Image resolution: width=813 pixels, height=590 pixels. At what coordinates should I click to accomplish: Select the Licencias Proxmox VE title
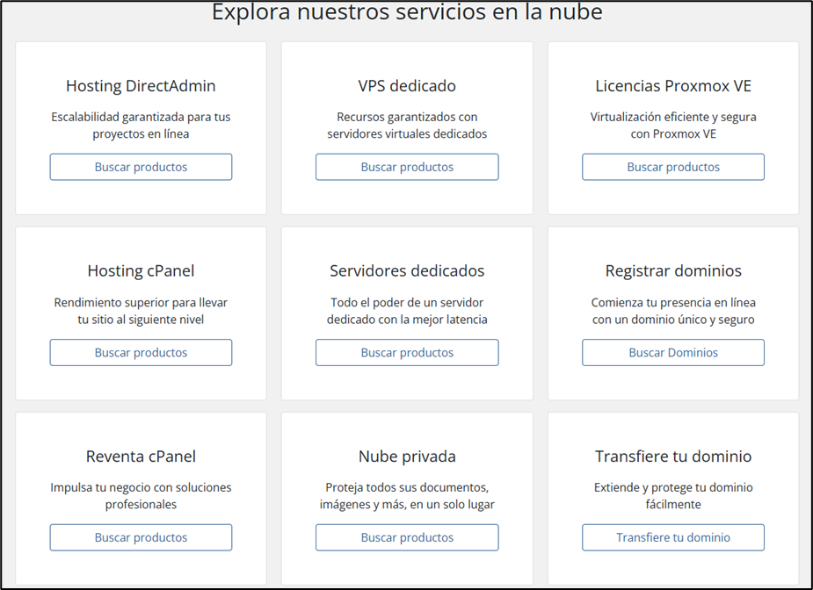tap(673, 86)
